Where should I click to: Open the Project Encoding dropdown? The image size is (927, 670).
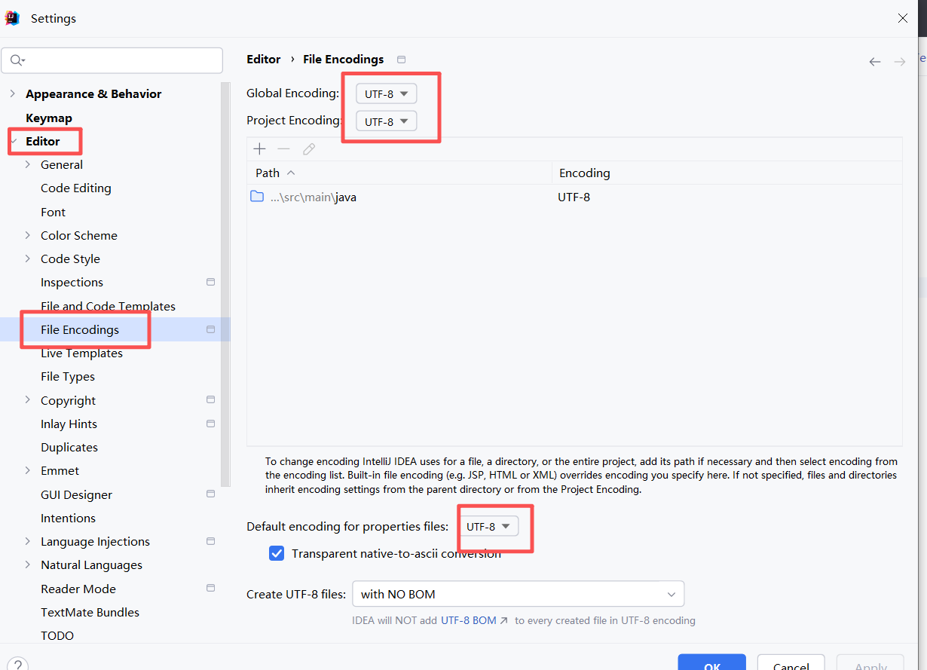pyautogui.click(x=387, y=121)
